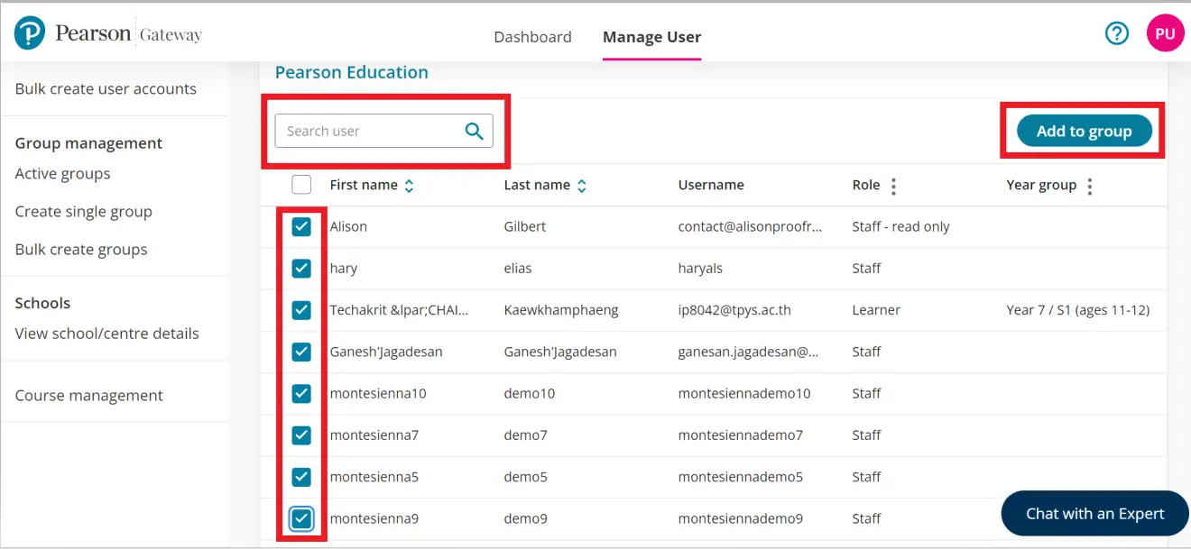
Task: Click the Add to group button
Action: tap(1084, 131)
